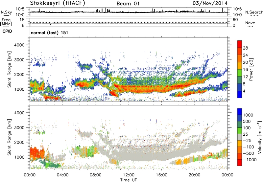Click the 04:00 time tick label
263x182 pixels.
click(63, 175)
